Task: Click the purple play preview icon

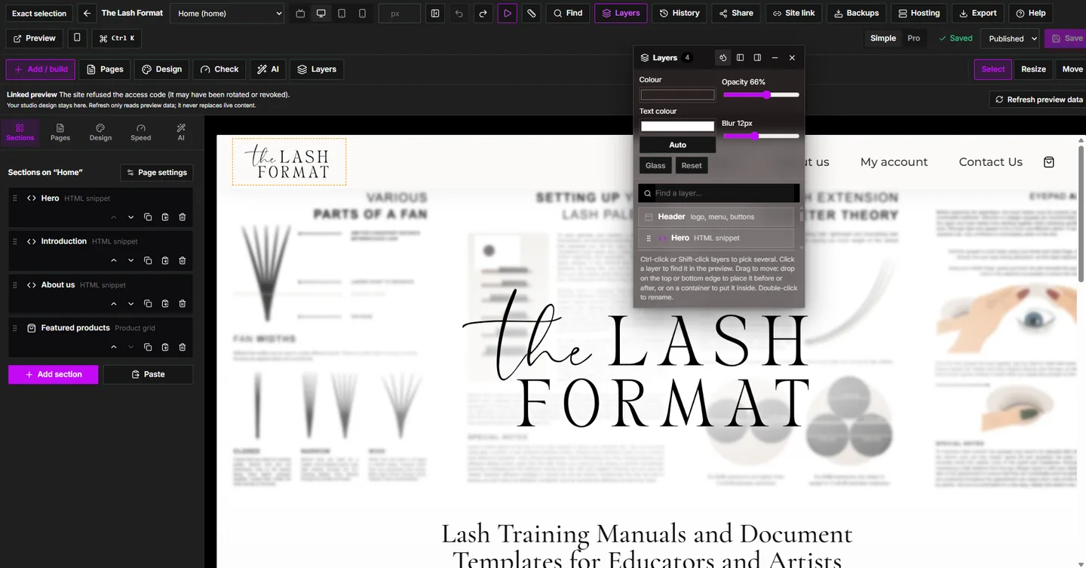Action: coord(508,13)
